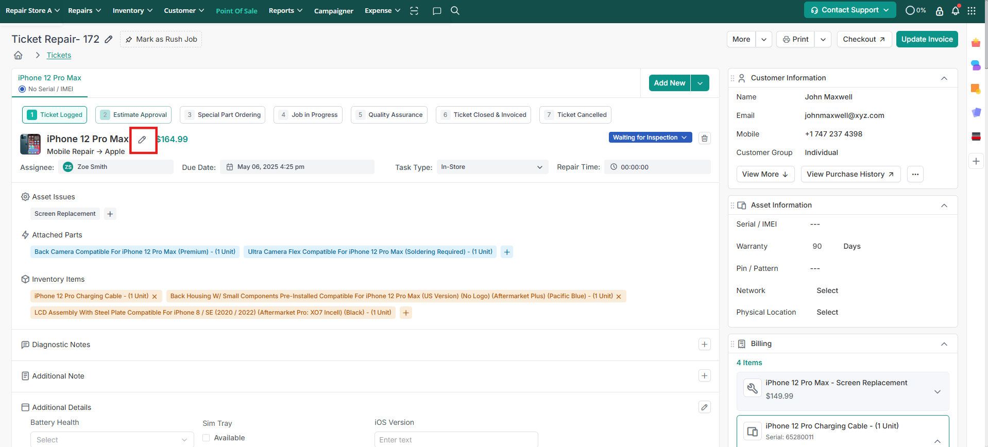Open the Customer menu

click(184, 10)
